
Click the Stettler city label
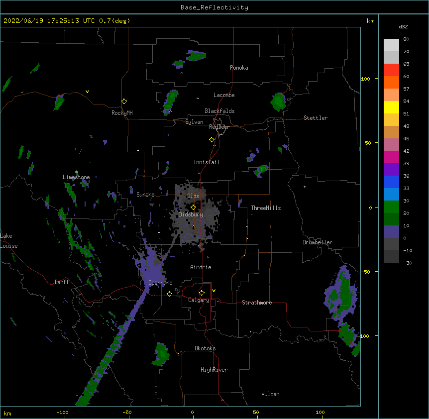pyautogui.click(x=316, y=118)
